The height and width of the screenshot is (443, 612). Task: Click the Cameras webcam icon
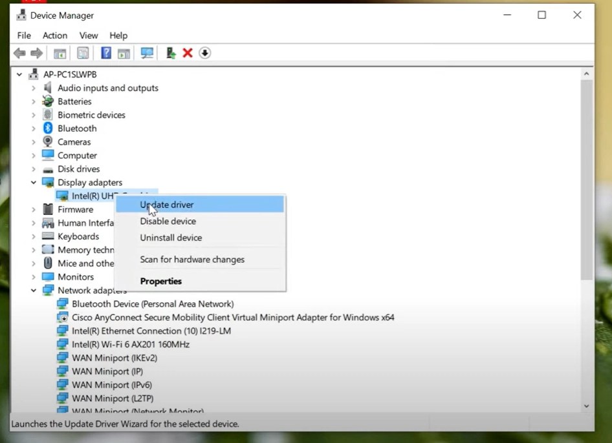coord(48,141)
